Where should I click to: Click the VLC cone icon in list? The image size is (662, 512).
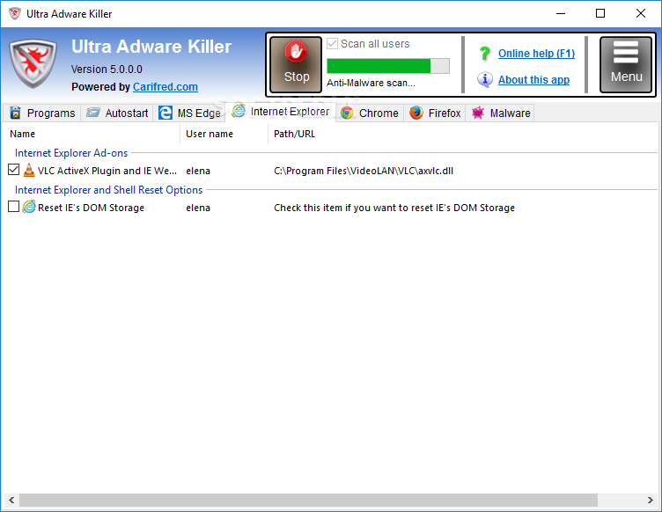click(x=29, y=170)
